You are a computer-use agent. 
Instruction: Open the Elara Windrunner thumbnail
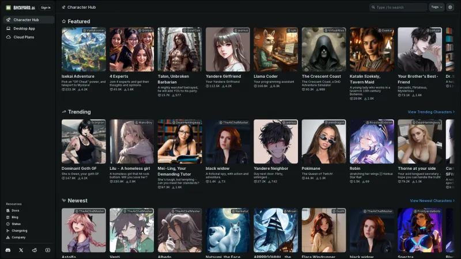click(324, 230)
